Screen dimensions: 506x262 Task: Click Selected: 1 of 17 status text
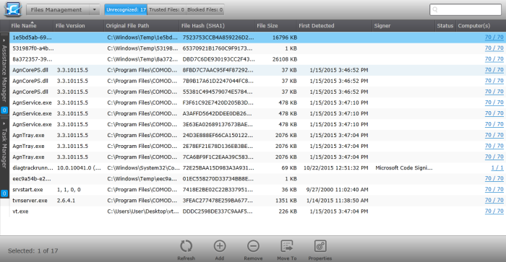click(33, 250)
